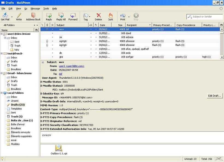The width and height of the screenshot is (224, 162).
Task: Click the Edit Draft button
Action: point(214,96)
